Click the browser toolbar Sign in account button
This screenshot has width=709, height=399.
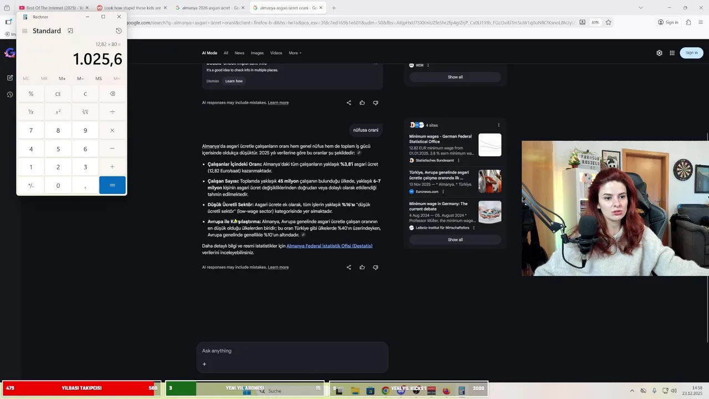tap(668, 22)
